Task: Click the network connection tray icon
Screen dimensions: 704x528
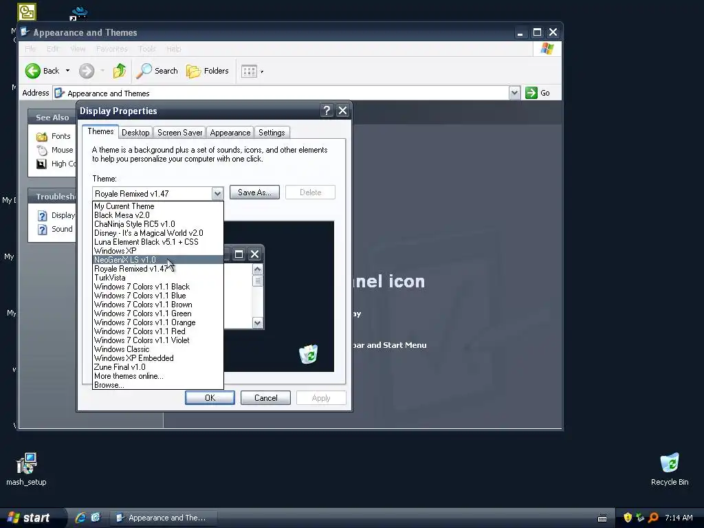Action: [640, 518]
